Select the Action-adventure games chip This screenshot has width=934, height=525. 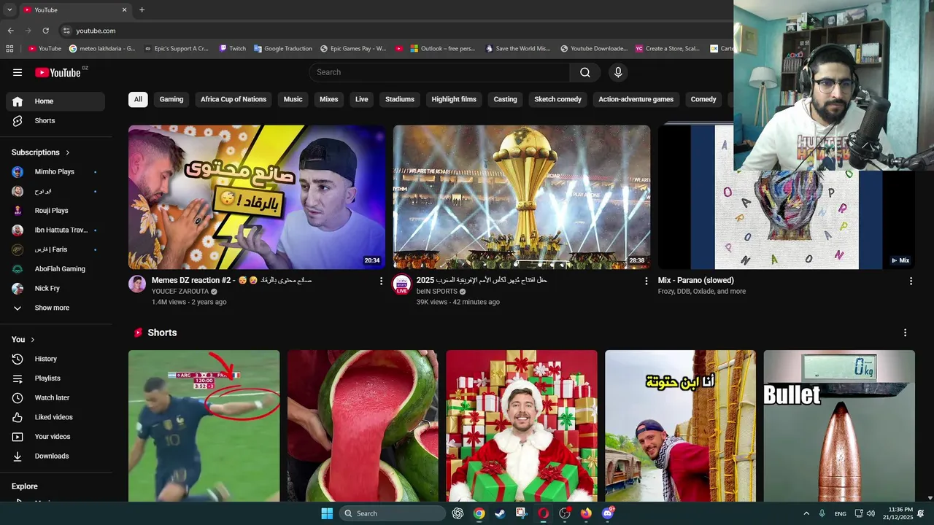point(636,99)
